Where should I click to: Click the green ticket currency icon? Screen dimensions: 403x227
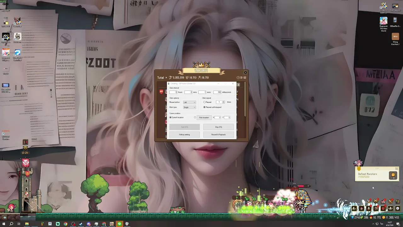click(x=361, y=218)
